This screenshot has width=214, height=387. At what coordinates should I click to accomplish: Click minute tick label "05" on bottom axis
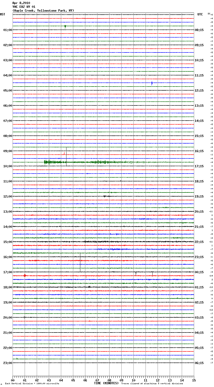click(x=73, y=380)
